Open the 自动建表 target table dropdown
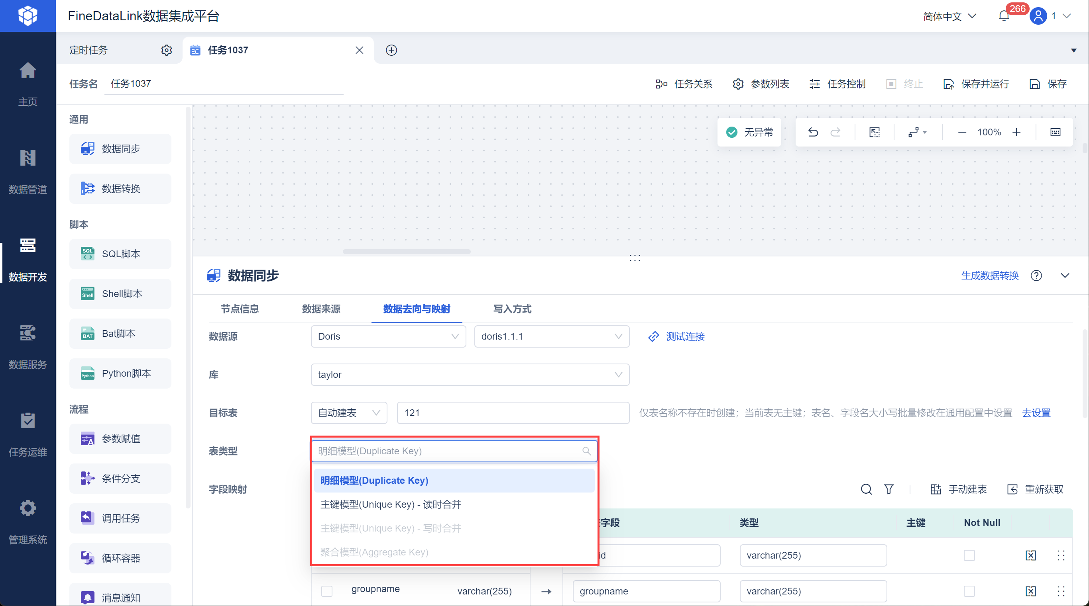The width and height of the screenshot is (1089, 606). [349, 412]
